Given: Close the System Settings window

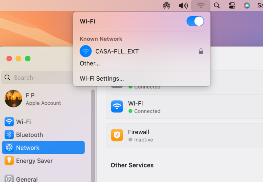Looking at the screenshot, I should click(x=9, y=59).
